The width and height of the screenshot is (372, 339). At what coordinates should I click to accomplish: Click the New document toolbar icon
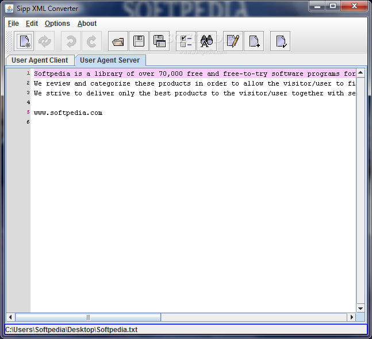pos(24,41)
